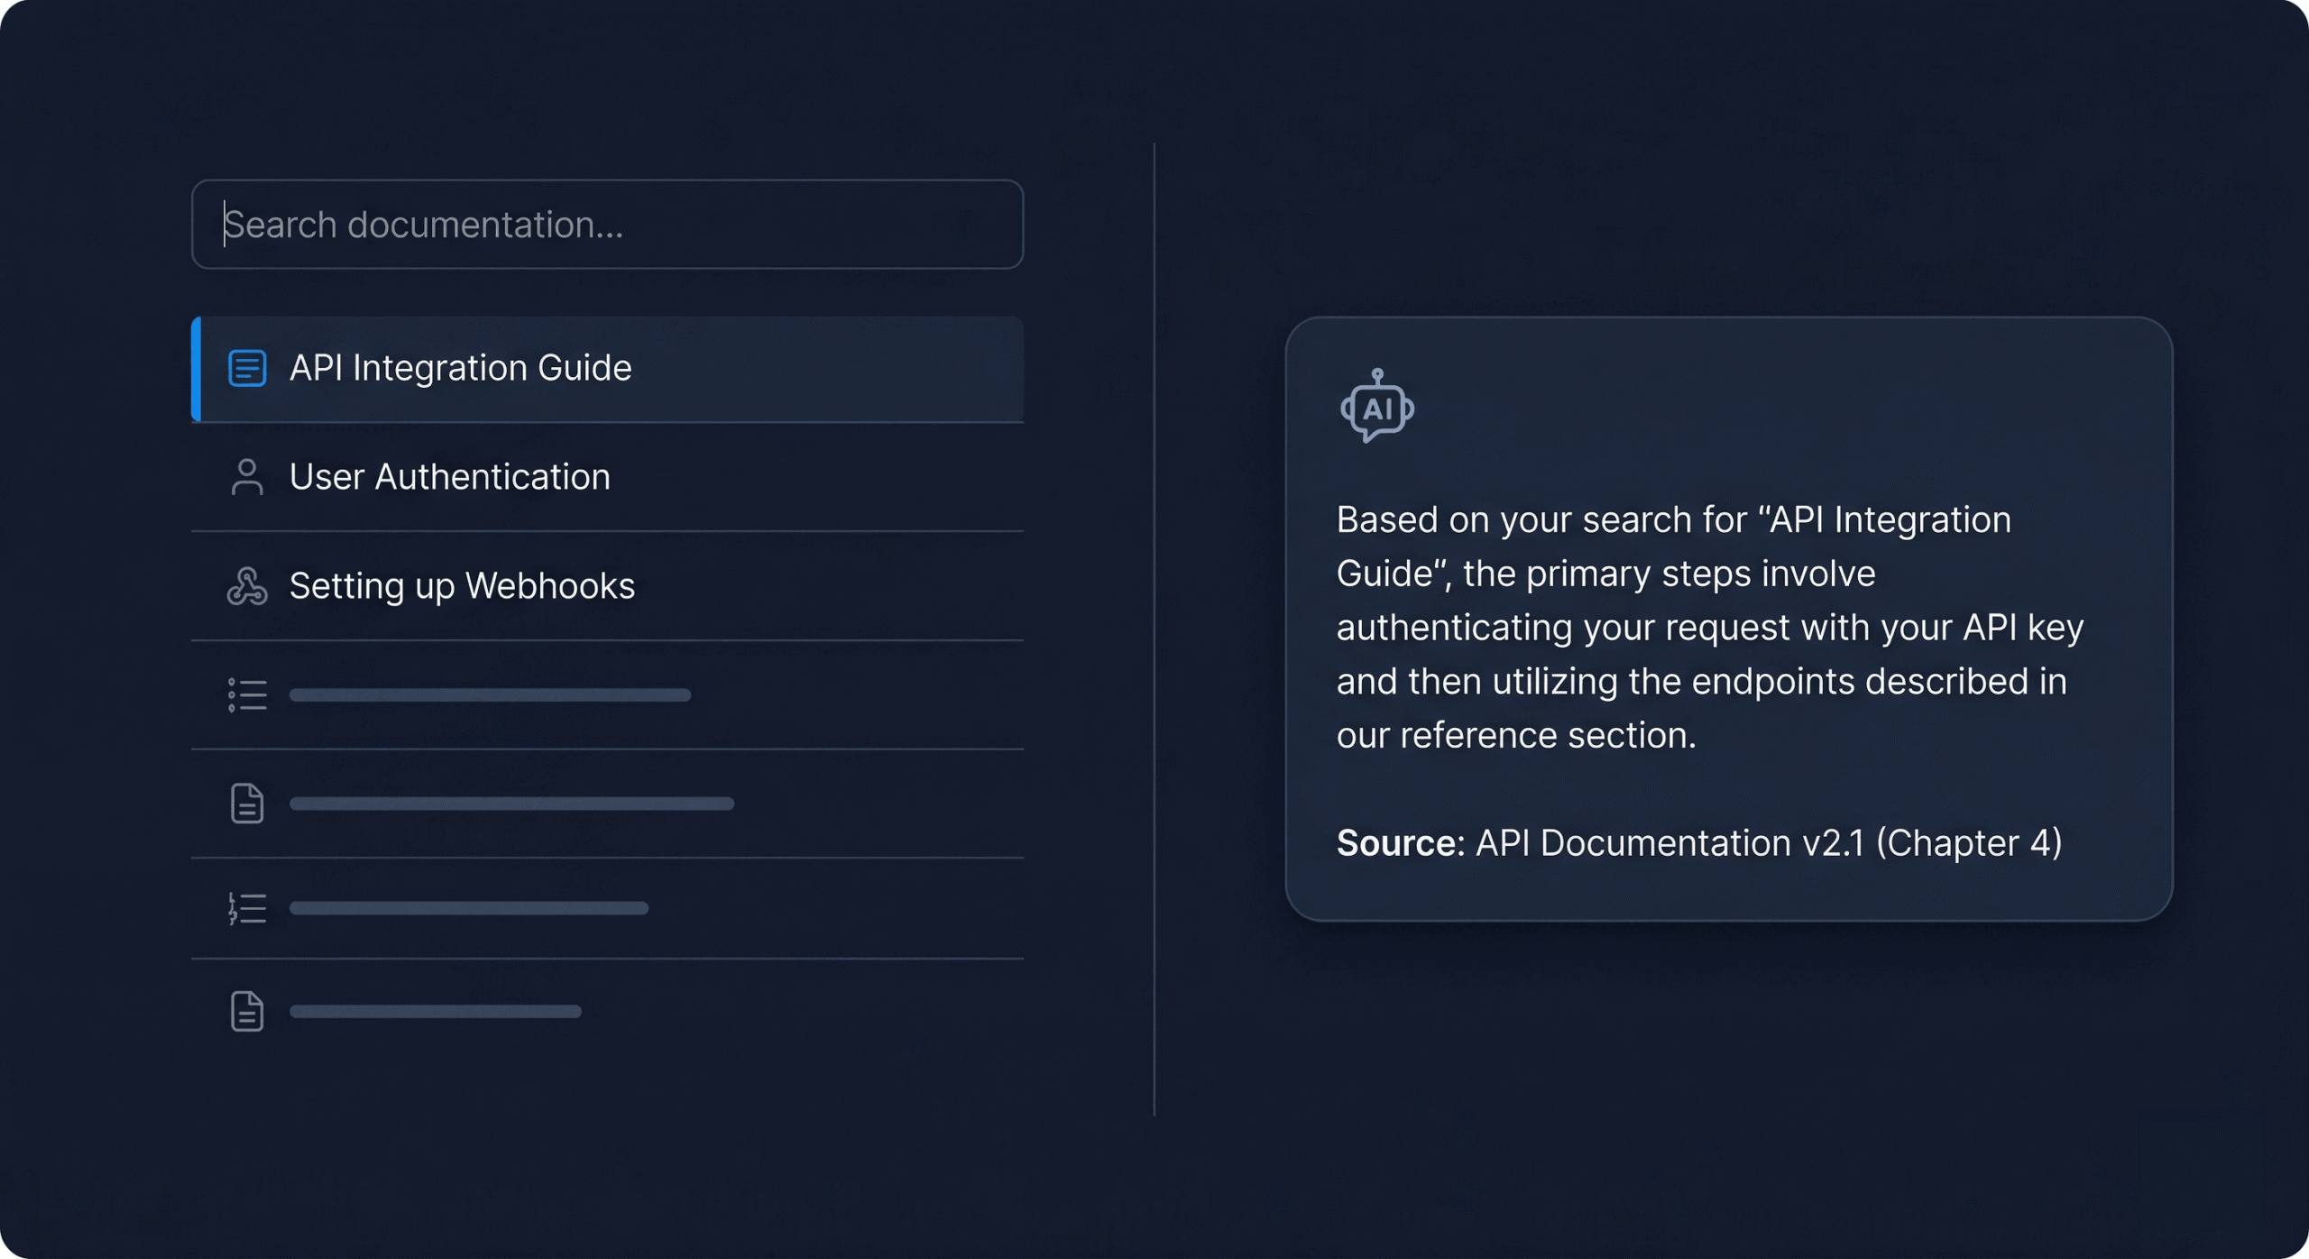Select the placeholder bar next to bulleted list icon
The height and width of the screenshot is (1259, 2309).
490,695
